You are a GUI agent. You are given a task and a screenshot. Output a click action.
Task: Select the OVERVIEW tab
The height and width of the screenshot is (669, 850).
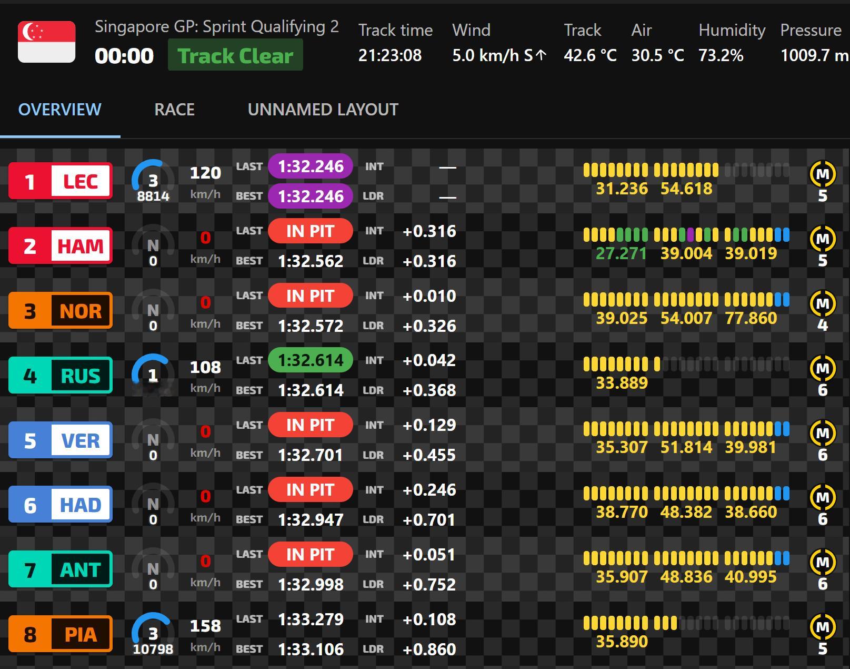coord(59,110)
